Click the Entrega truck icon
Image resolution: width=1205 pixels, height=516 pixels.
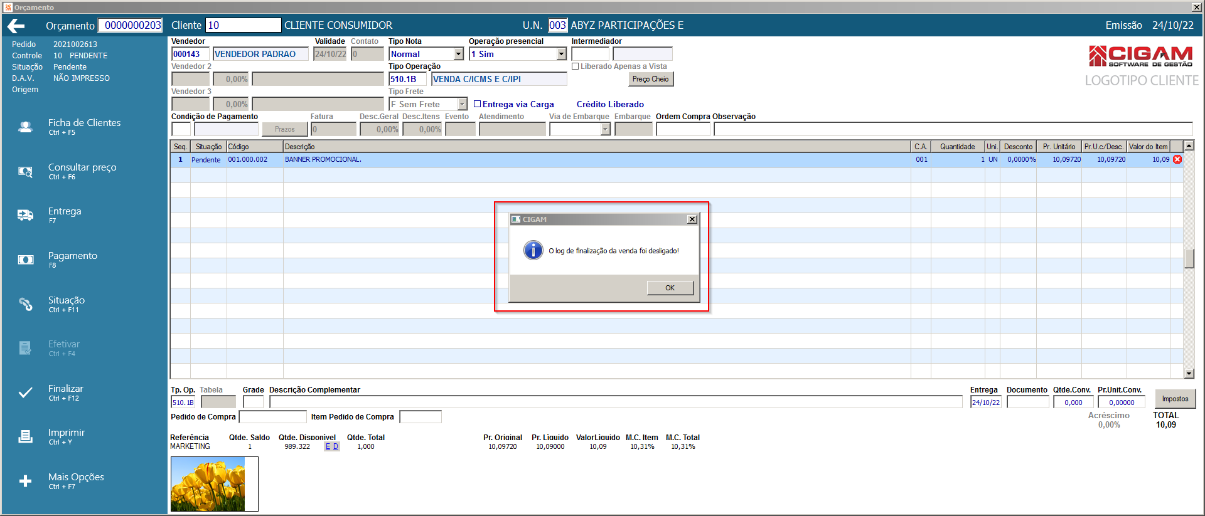25,216
